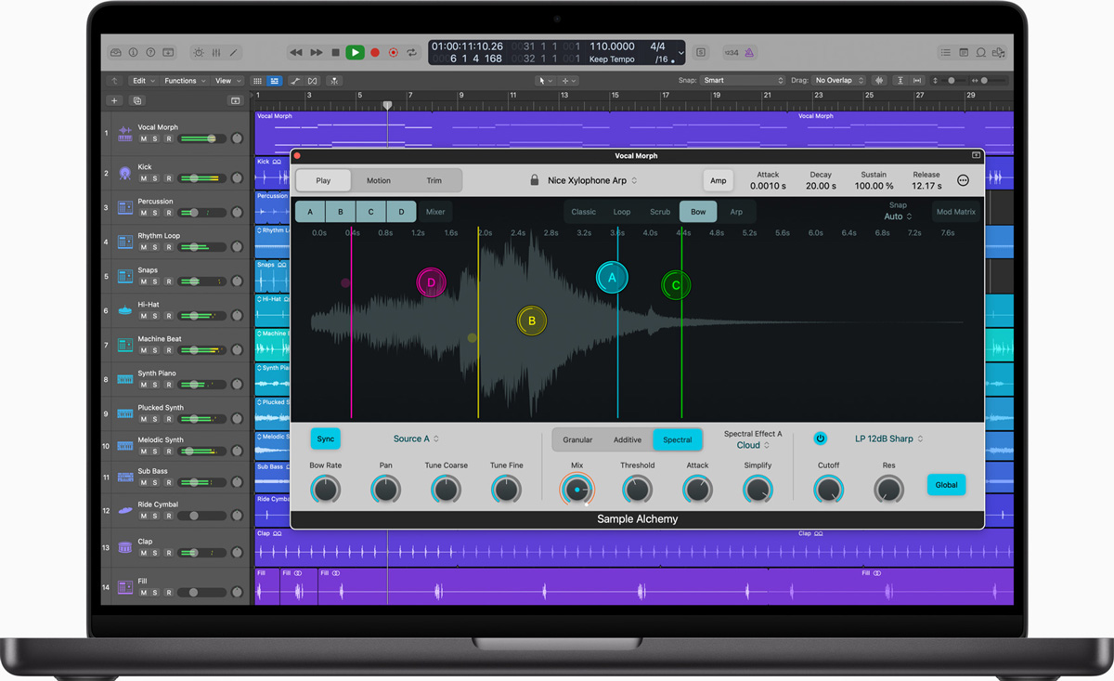Select the Classic playback mode
The image size is (1114, 681).
pyautogui.click(x=584, y=212)
